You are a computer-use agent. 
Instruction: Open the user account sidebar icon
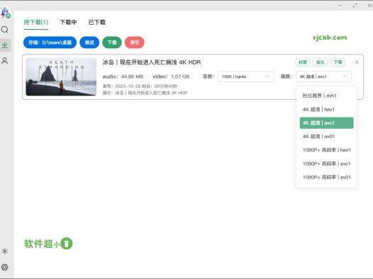tap(5, 61)
